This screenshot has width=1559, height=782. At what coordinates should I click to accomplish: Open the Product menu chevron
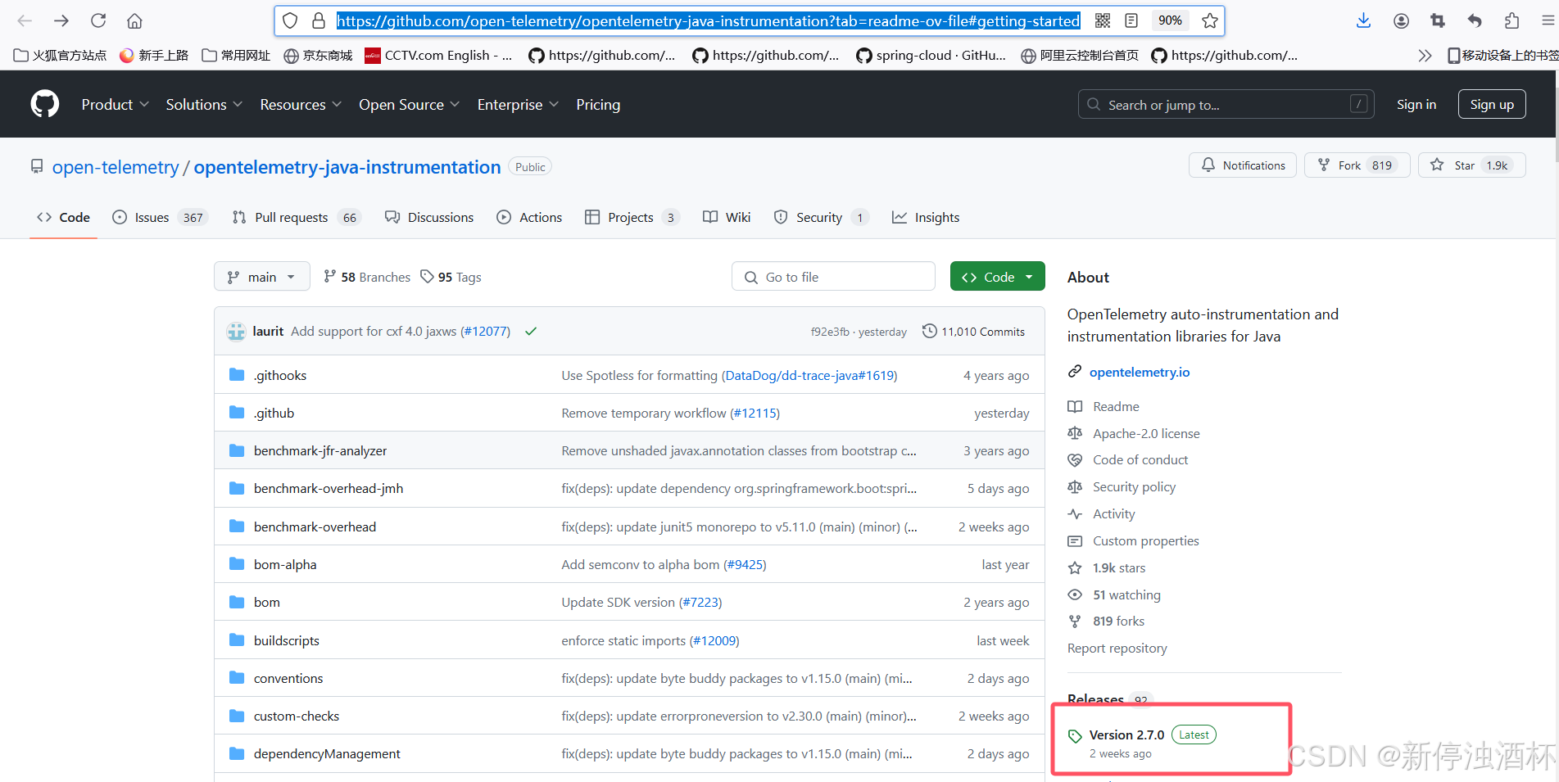(145, 104)
